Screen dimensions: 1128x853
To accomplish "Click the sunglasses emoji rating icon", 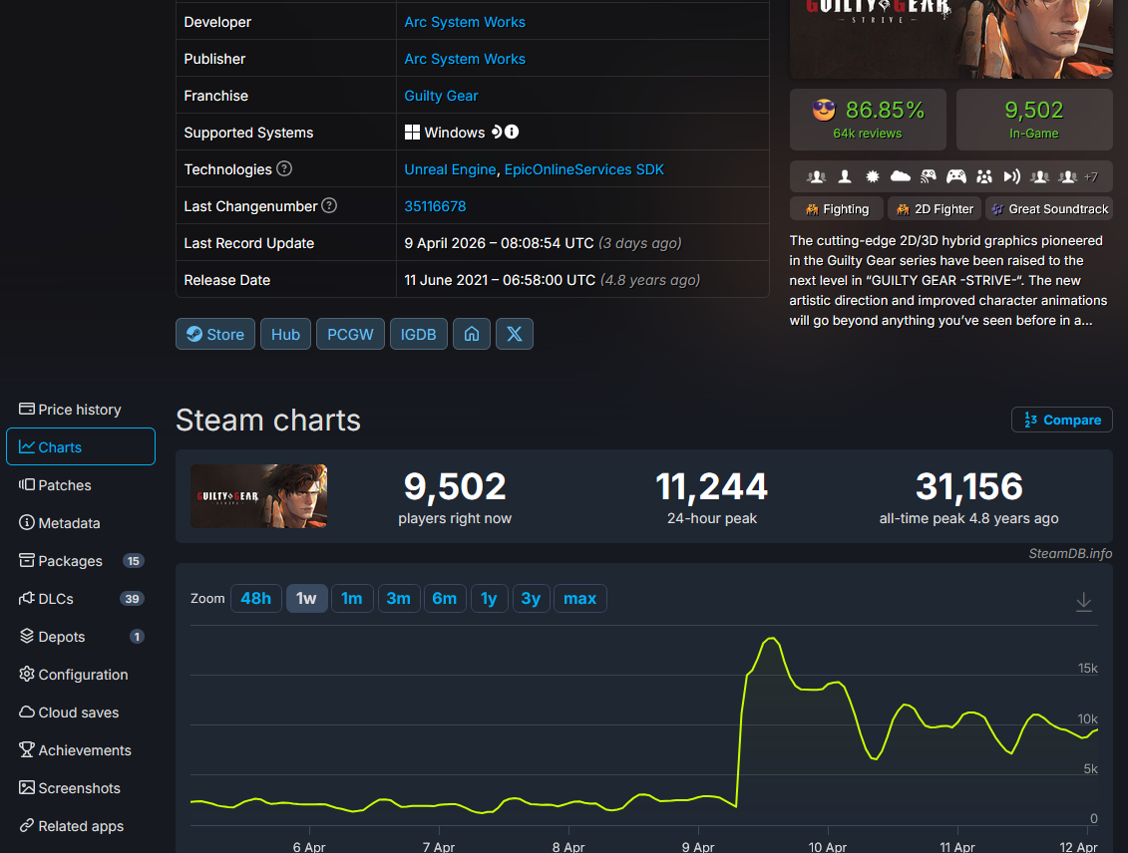I will click(825, 110).
